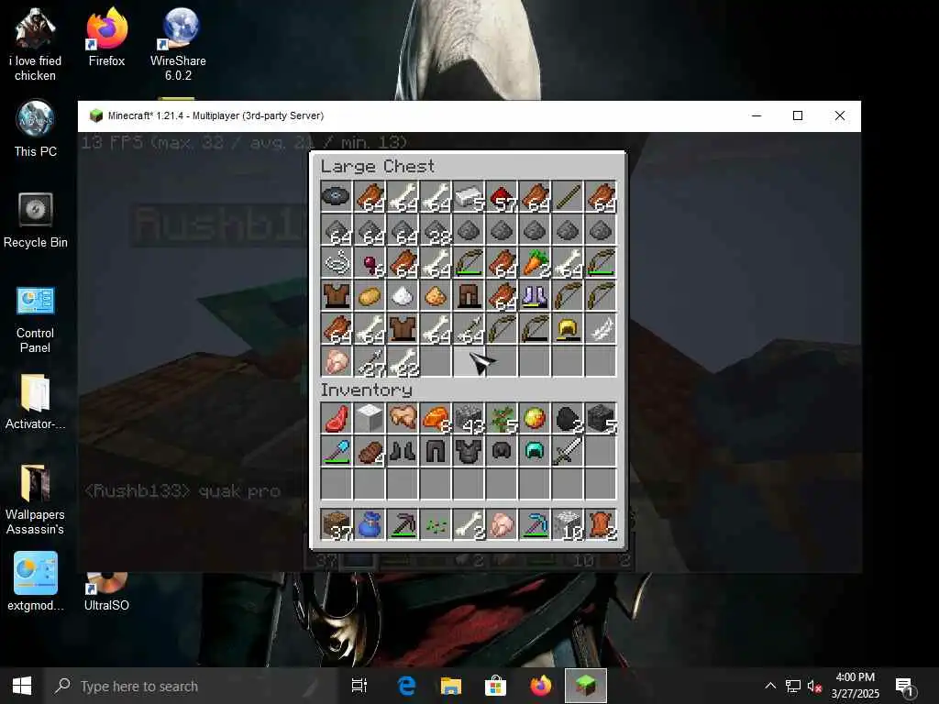Select the This PC desktop icon

pyautogui.click(x=36, y=129)
